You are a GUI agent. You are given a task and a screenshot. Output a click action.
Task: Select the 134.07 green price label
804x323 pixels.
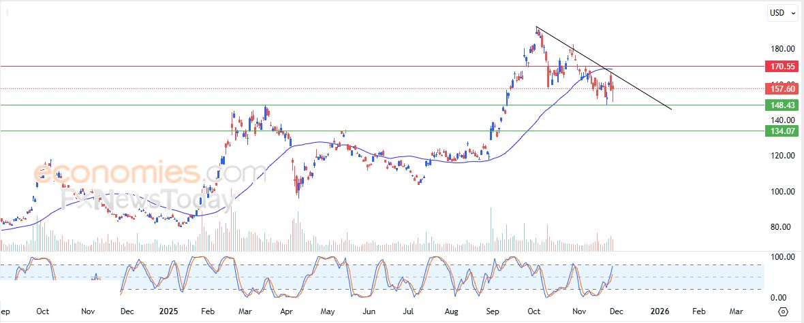pos(782,131)
